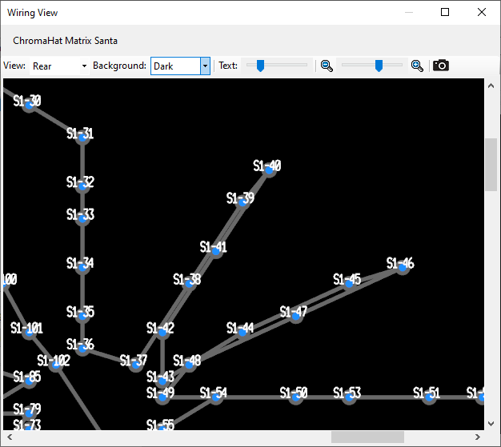Click the zoom out magnifier icon

coord(327,66)
